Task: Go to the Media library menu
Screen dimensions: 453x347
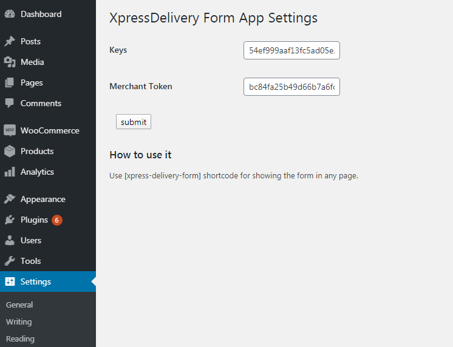Action: tap(48, 62)
